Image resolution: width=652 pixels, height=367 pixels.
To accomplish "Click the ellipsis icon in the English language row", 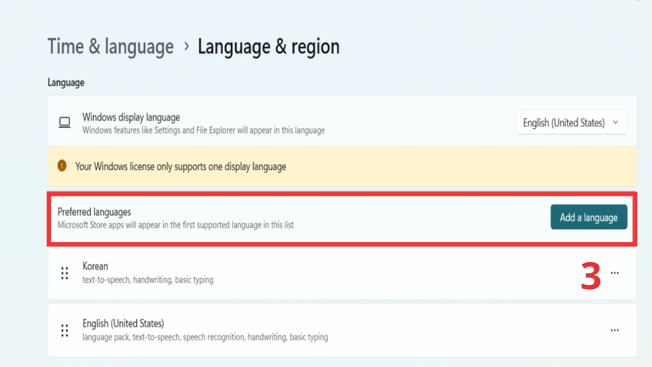I will pos(615,329).
